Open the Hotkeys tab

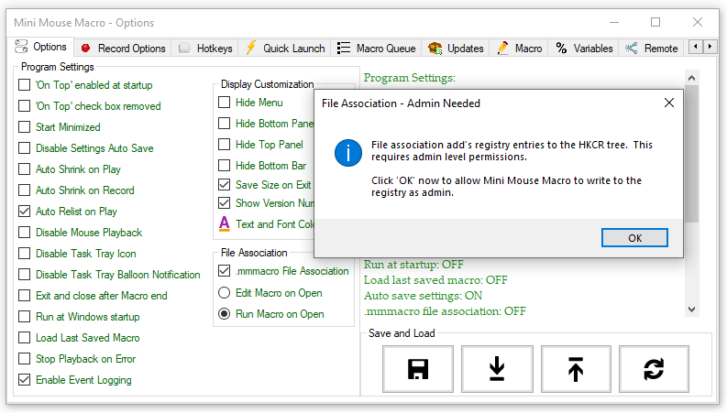point(205,49)
